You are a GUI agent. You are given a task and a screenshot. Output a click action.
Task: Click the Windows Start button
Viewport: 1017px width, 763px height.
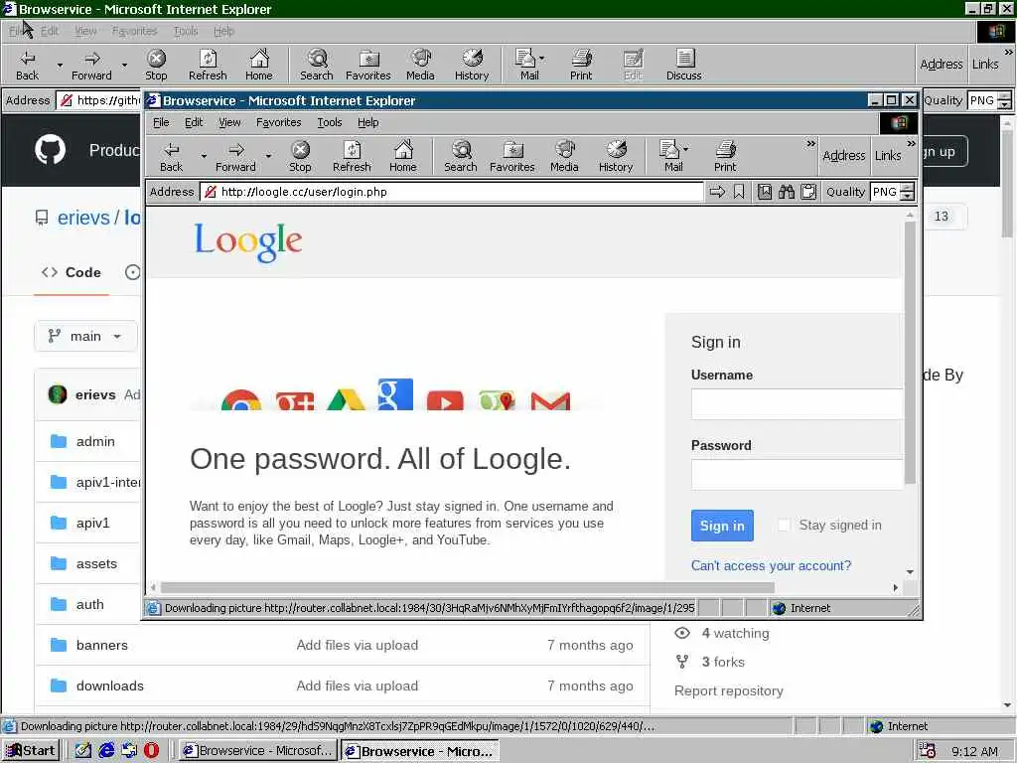pos(31,751)
